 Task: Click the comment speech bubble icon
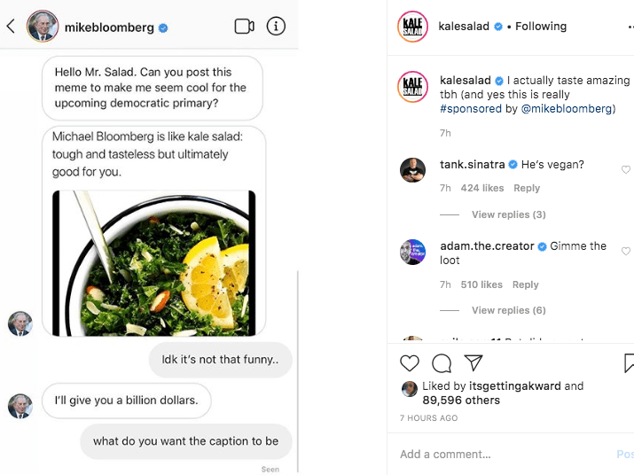442,362
